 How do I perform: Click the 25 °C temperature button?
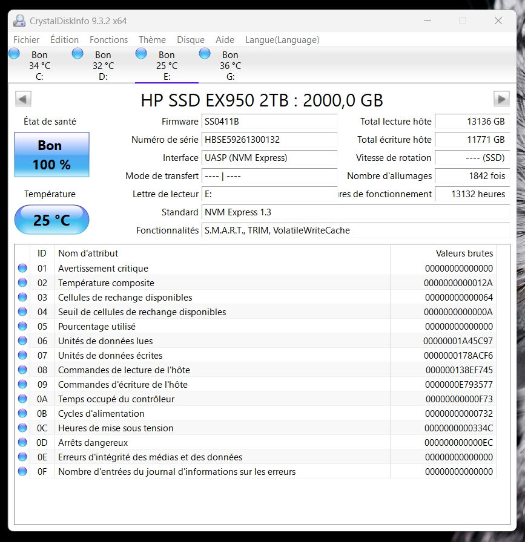click(51, 220)
